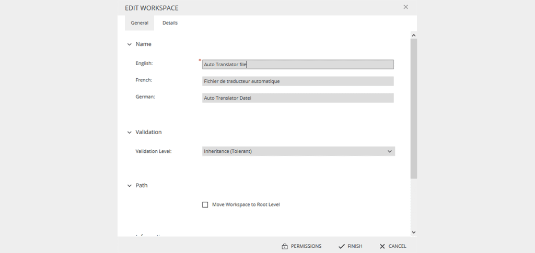
Task: Click the scrollbar down arrow
Action: click(x=413, y=232)
